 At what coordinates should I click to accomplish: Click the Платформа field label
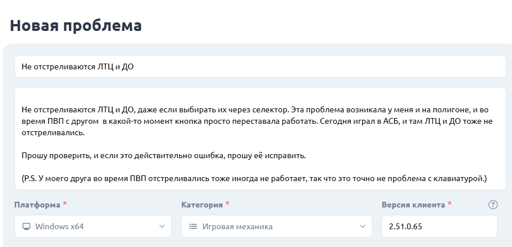coord(37,205)
